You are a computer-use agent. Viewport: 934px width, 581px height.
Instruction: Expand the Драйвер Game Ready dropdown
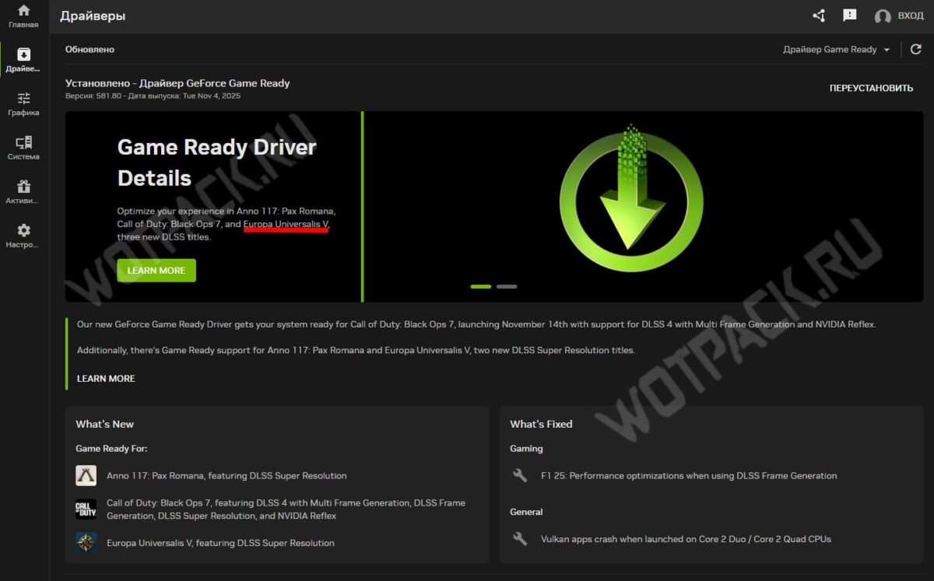point(837,49)
